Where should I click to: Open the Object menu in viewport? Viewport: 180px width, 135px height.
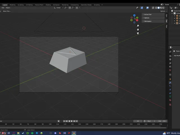coord(8,8)
